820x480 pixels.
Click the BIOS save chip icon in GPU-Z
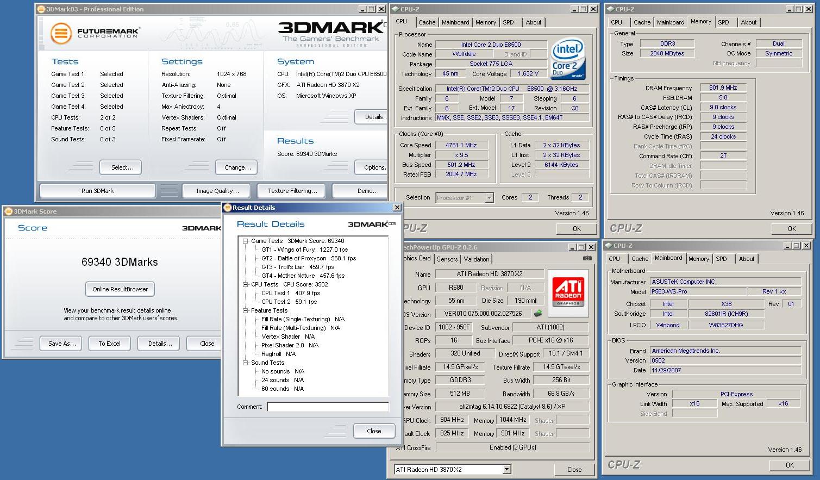click(x=538, y=314)
